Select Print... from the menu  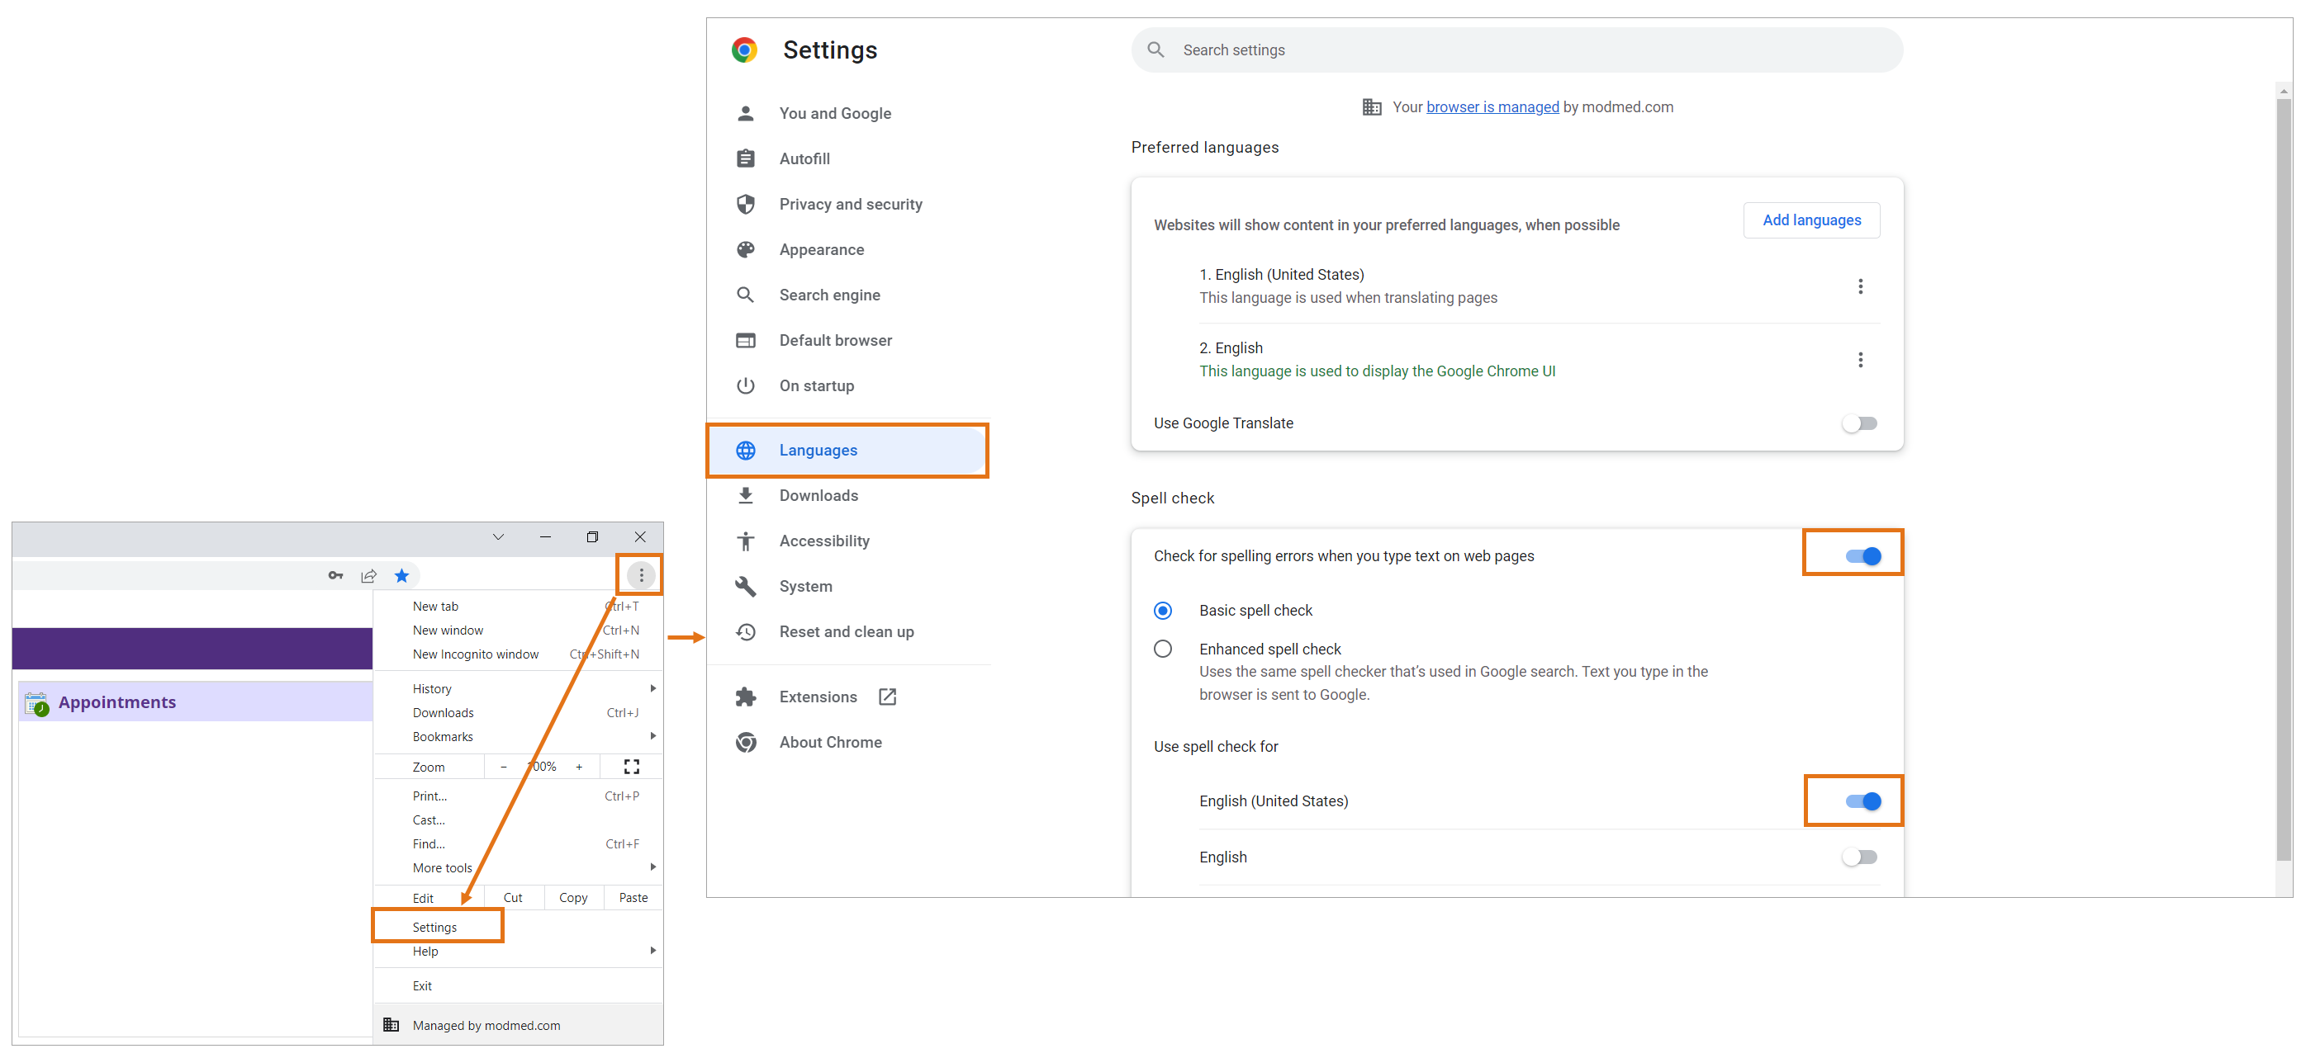click(x=517, y=796)
